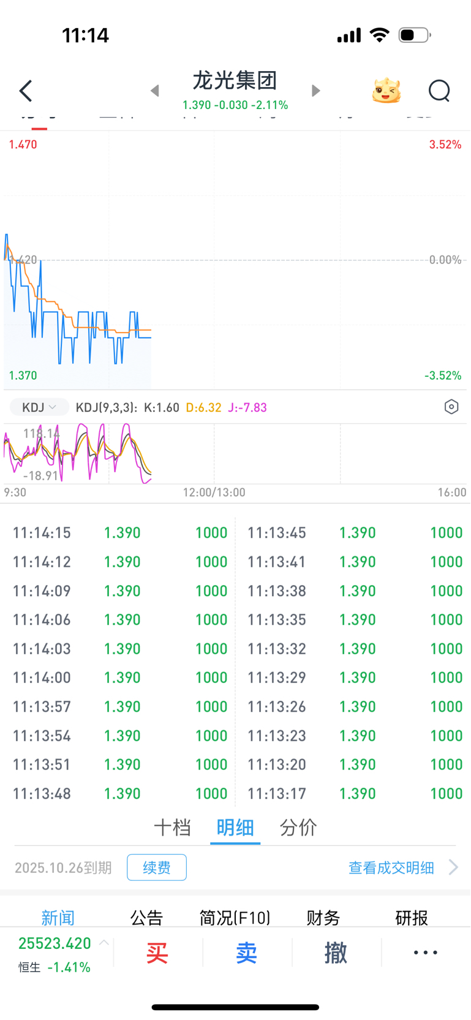Tap the 撤 cancel order button
Viewport: 471px width, 1020px height.
pos(336,953)
